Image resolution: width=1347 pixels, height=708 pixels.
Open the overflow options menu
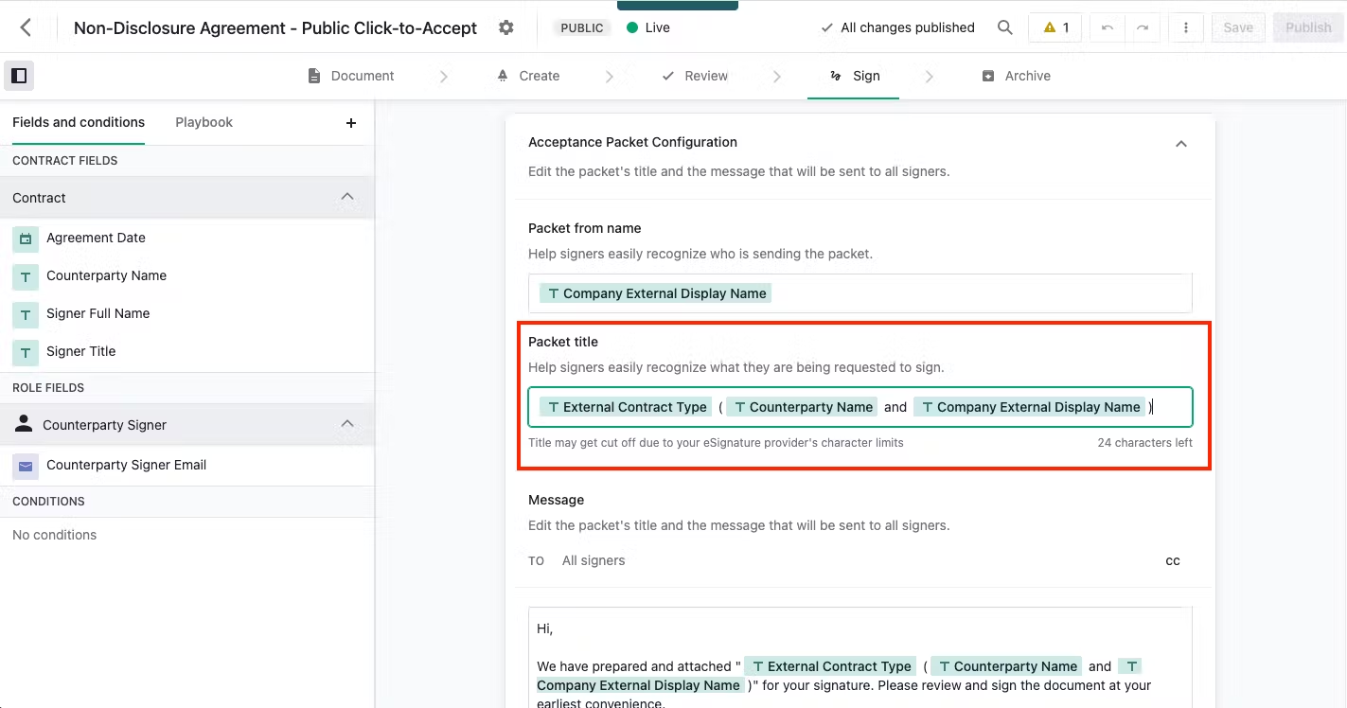click(1186, 27)
